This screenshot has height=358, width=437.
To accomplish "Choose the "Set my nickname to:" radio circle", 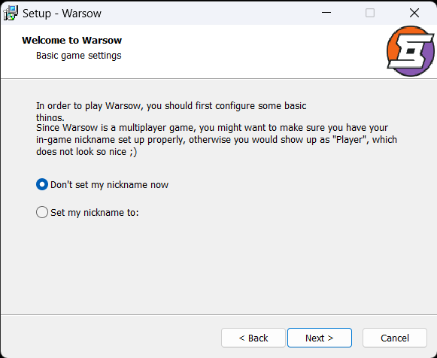I will tap(42, 212).
